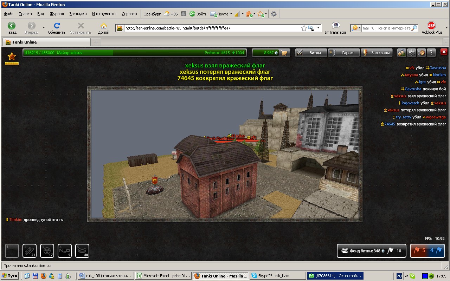
Task: Open Adblock Plus button
Action: tap(432, 28)
